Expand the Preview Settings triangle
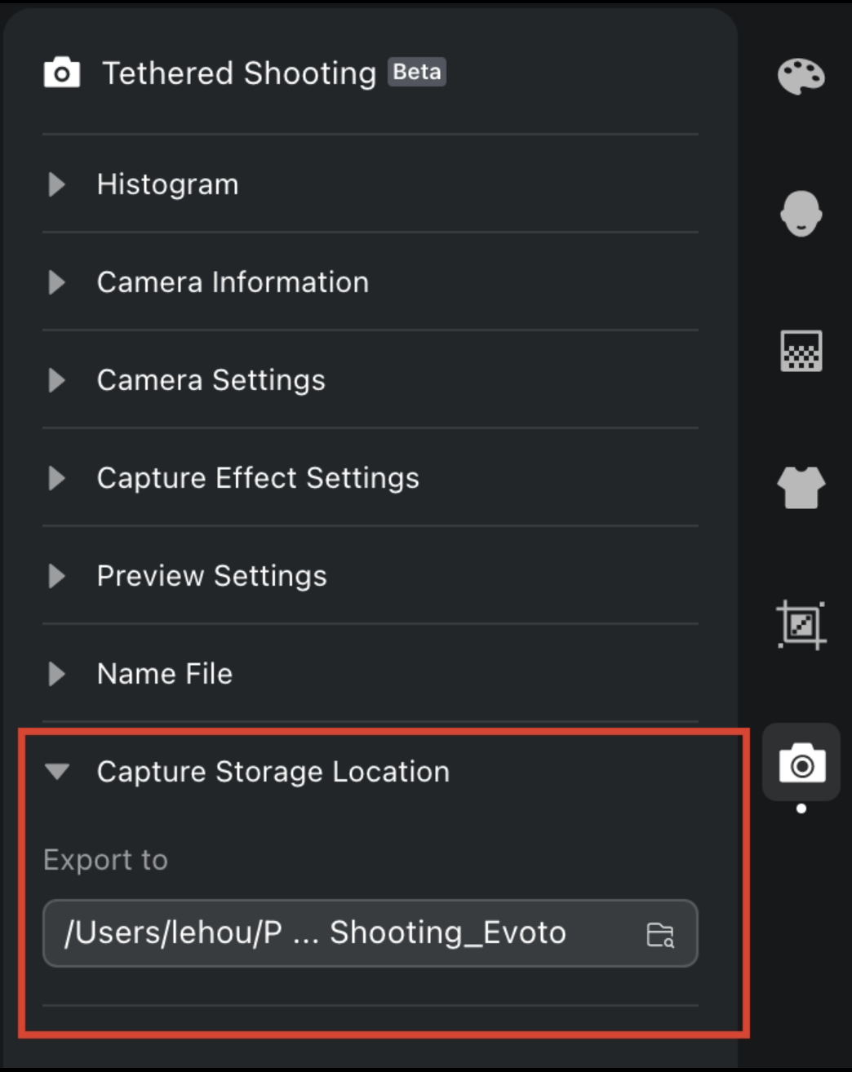 56,576
